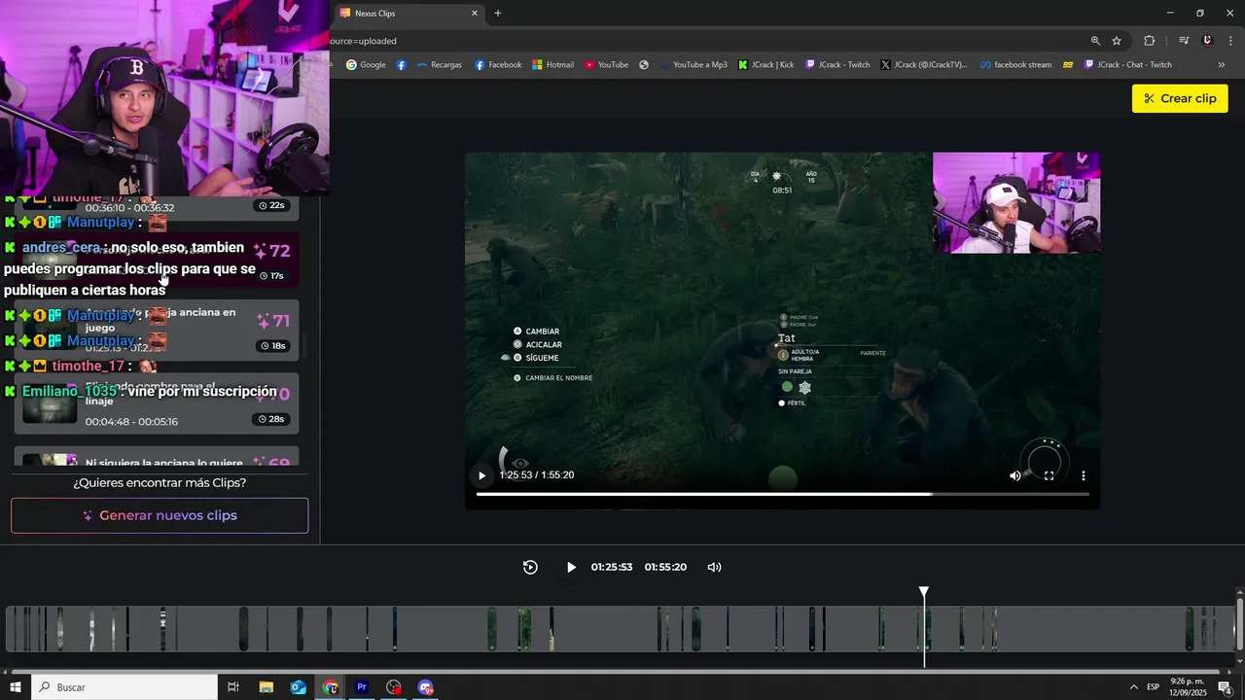Enter fullscreen in the video player
The width and height of the screenshot is (1245, 700).
point(1049,475)
